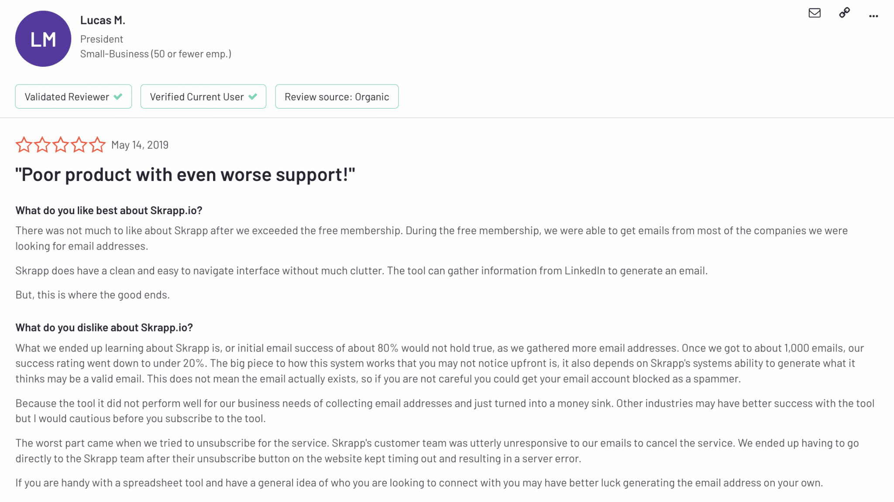
Task: Click the "What do you like best" heading
Action: [109, 210]
